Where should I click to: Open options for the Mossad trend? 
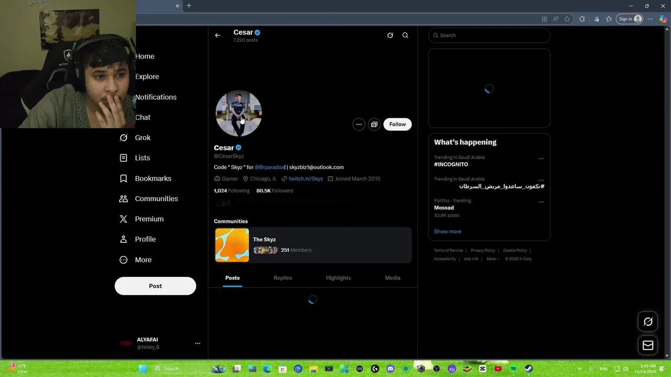tap(541, 202)
